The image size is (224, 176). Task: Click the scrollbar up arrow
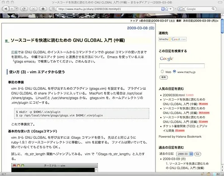[222, 167]
